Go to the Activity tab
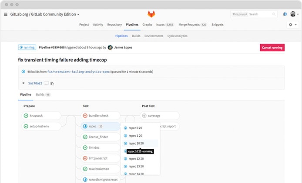The height and width of the screenshot is (183, 302). tap(98, 25)
